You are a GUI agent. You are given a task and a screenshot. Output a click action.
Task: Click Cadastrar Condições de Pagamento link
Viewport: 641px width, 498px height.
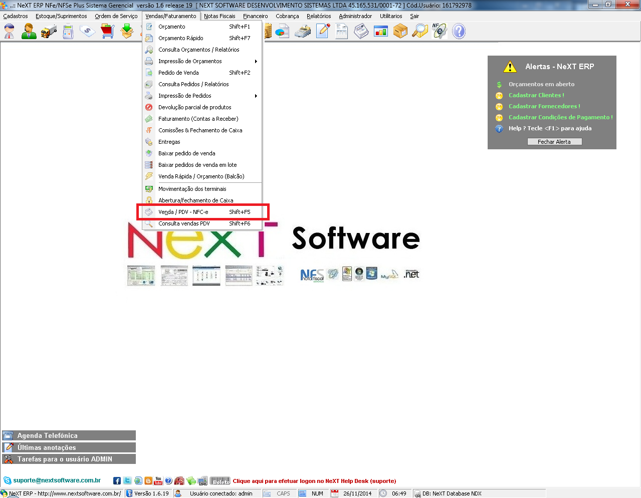tap(560, 117)
